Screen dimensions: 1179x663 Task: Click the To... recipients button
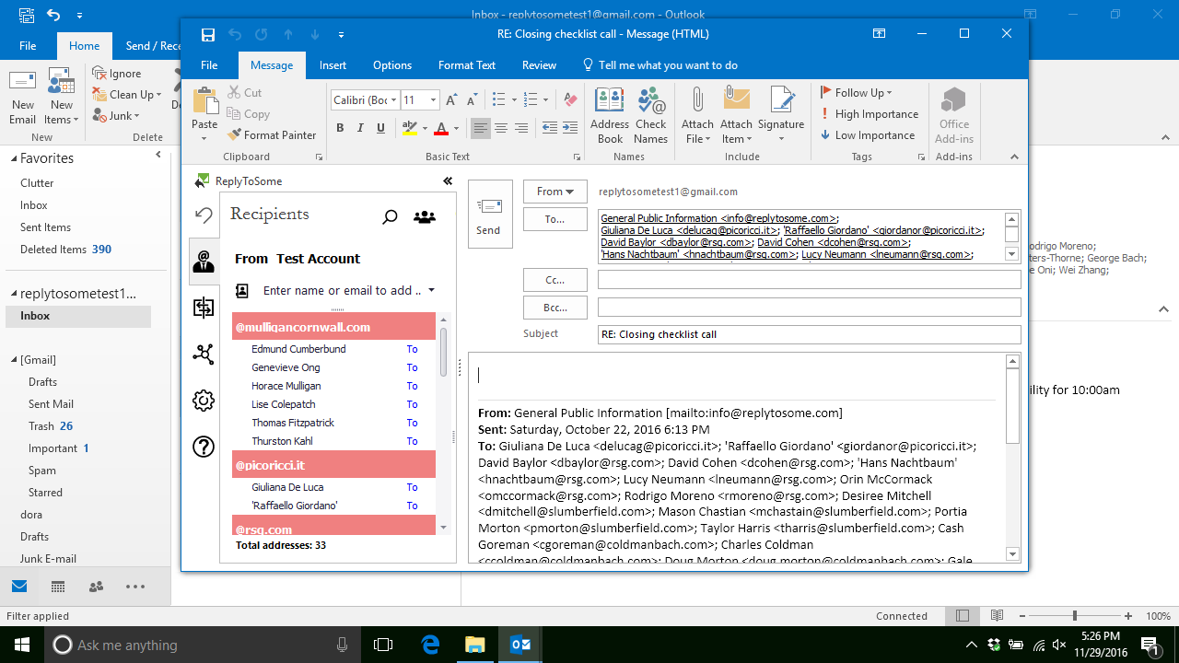(x=555, y=219)
